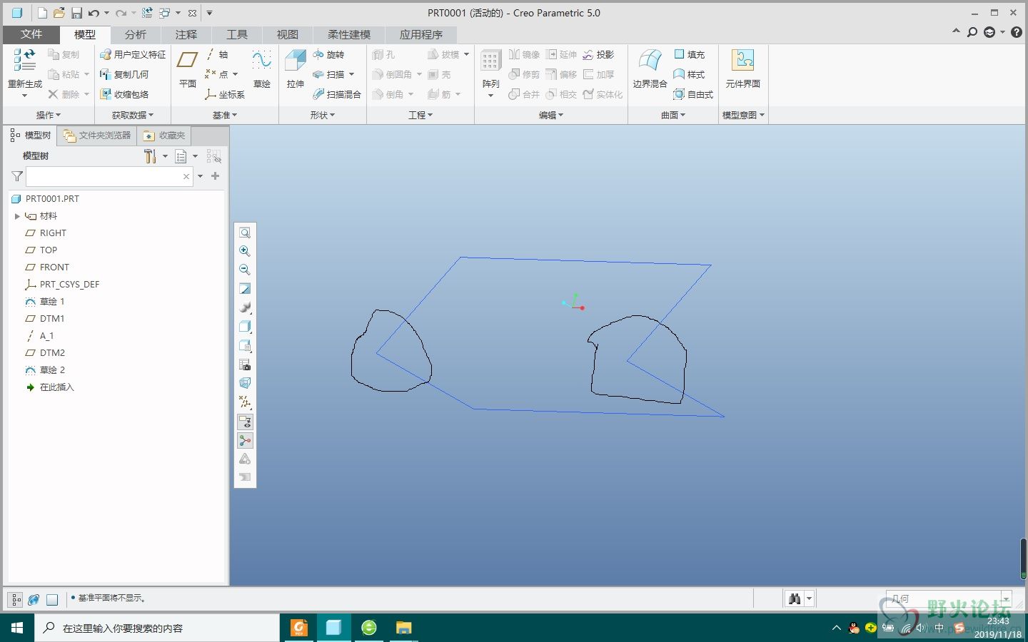Image resolution: width=1028 pixels, height=642 pixels.
Task: Click the New file icon
Action: pos(42,13)
